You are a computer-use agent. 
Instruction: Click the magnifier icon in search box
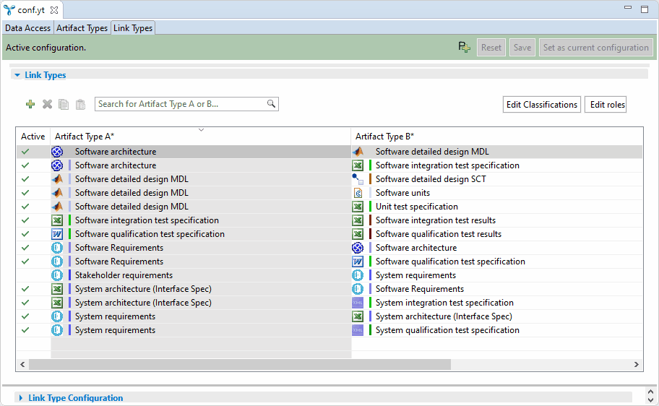coord(271,104)
